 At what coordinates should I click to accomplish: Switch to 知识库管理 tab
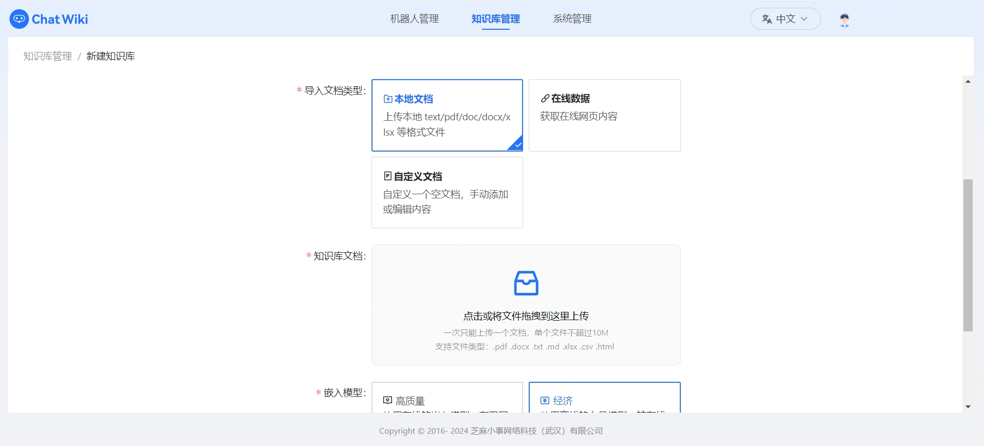point(495,19)
